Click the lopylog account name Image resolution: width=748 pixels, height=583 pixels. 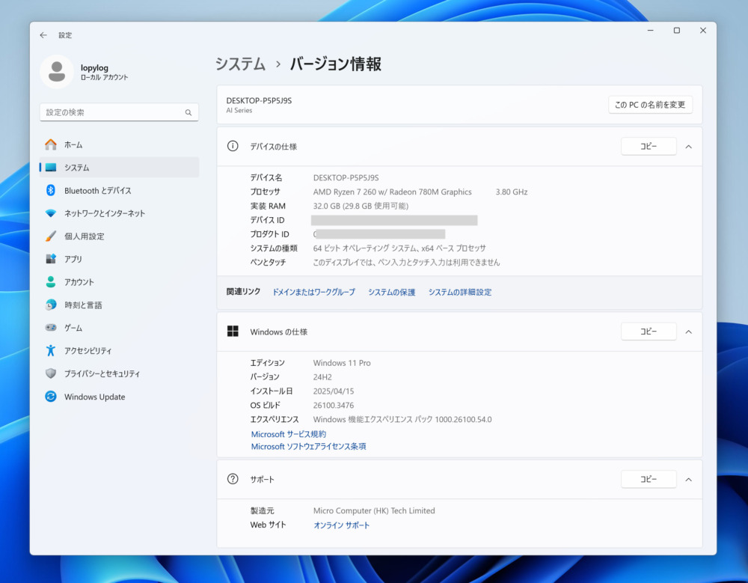click(94, 68)
